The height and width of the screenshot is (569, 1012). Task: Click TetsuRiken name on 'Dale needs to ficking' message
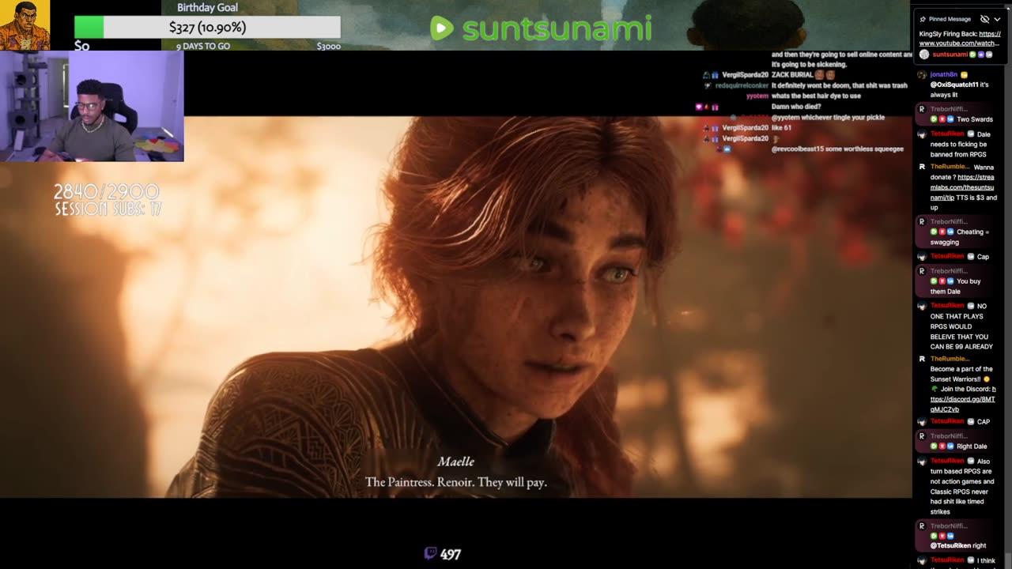click(948, 134)
